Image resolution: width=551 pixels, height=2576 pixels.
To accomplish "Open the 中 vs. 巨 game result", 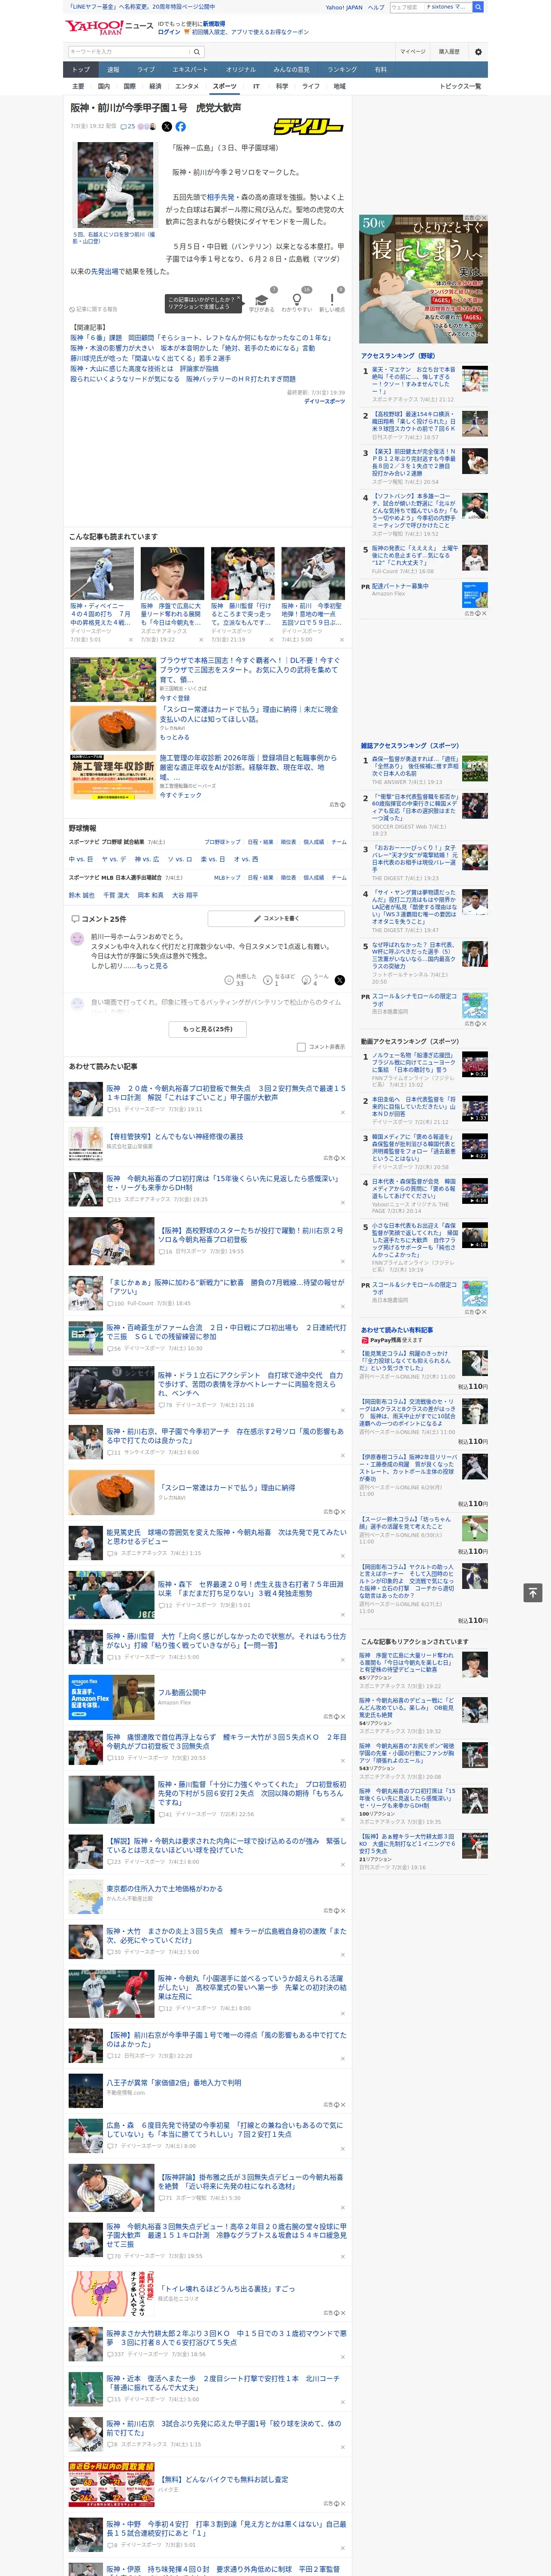I will (81, 859).
